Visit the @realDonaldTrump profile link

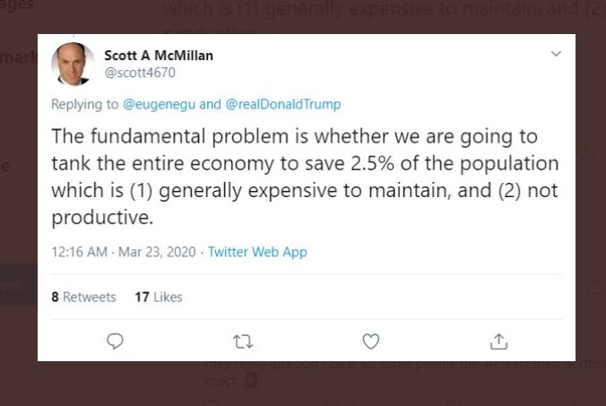point(283,104)
